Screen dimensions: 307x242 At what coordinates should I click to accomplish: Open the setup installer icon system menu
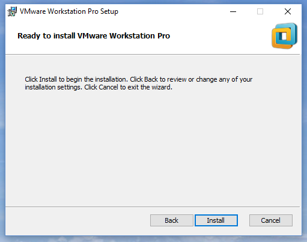[x=12, y=11]
